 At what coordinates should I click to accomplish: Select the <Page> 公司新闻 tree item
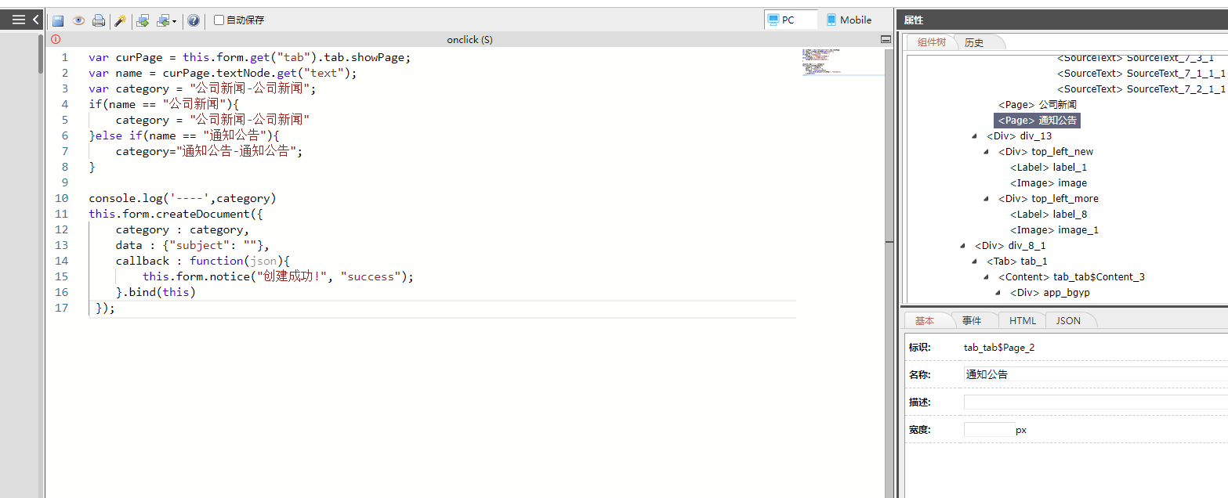(1037, 104)
